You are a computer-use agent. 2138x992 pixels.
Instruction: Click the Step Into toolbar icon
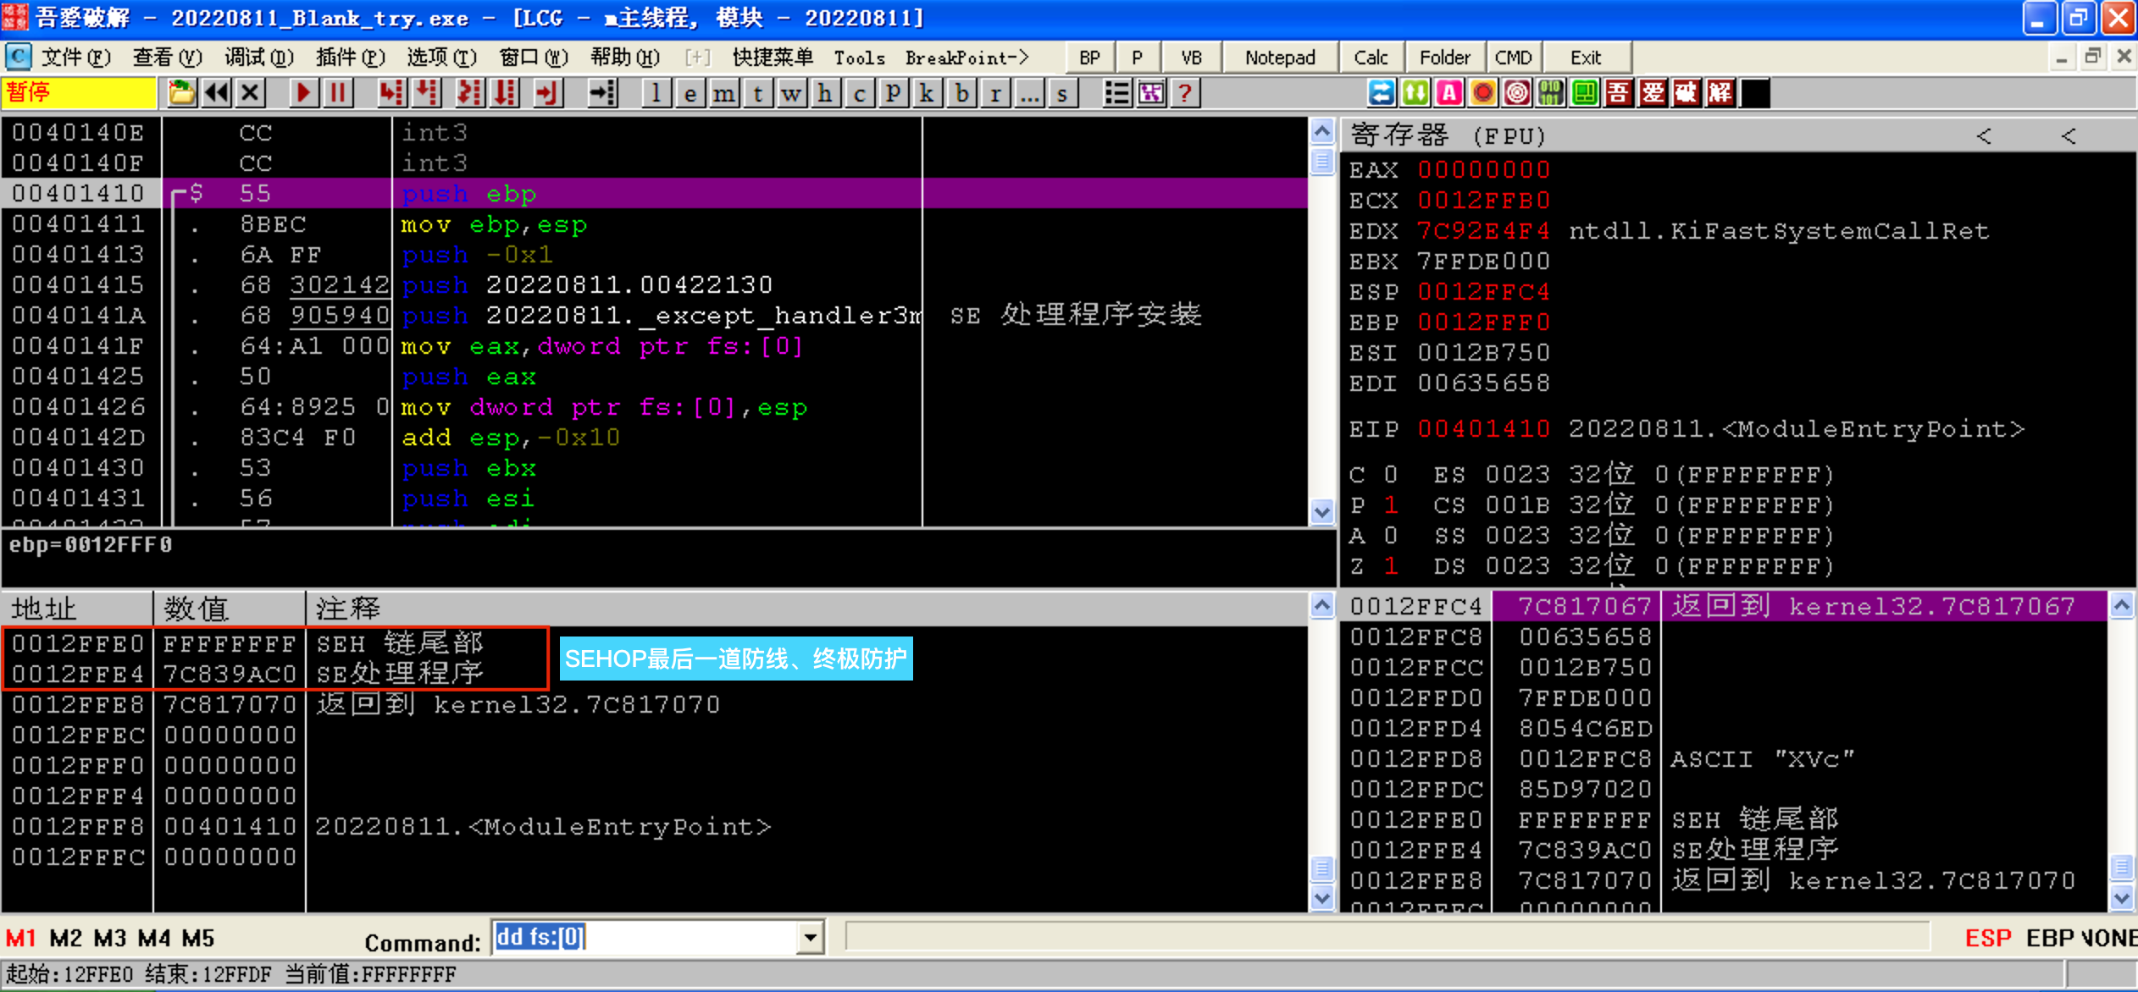click(391, 92)
